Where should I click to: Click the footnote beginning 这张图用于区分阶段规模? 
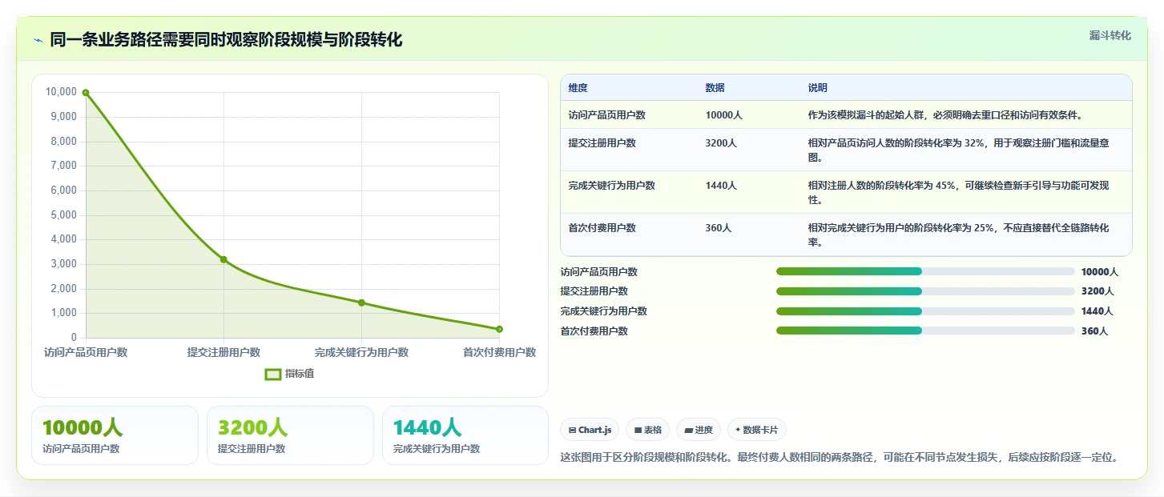pyautogui.click(x=839, y=458)
